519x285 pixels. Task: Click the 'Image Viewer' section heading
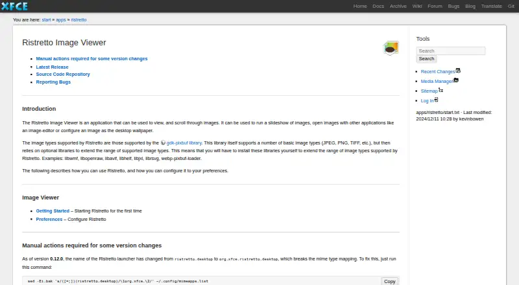pos(40,198)
